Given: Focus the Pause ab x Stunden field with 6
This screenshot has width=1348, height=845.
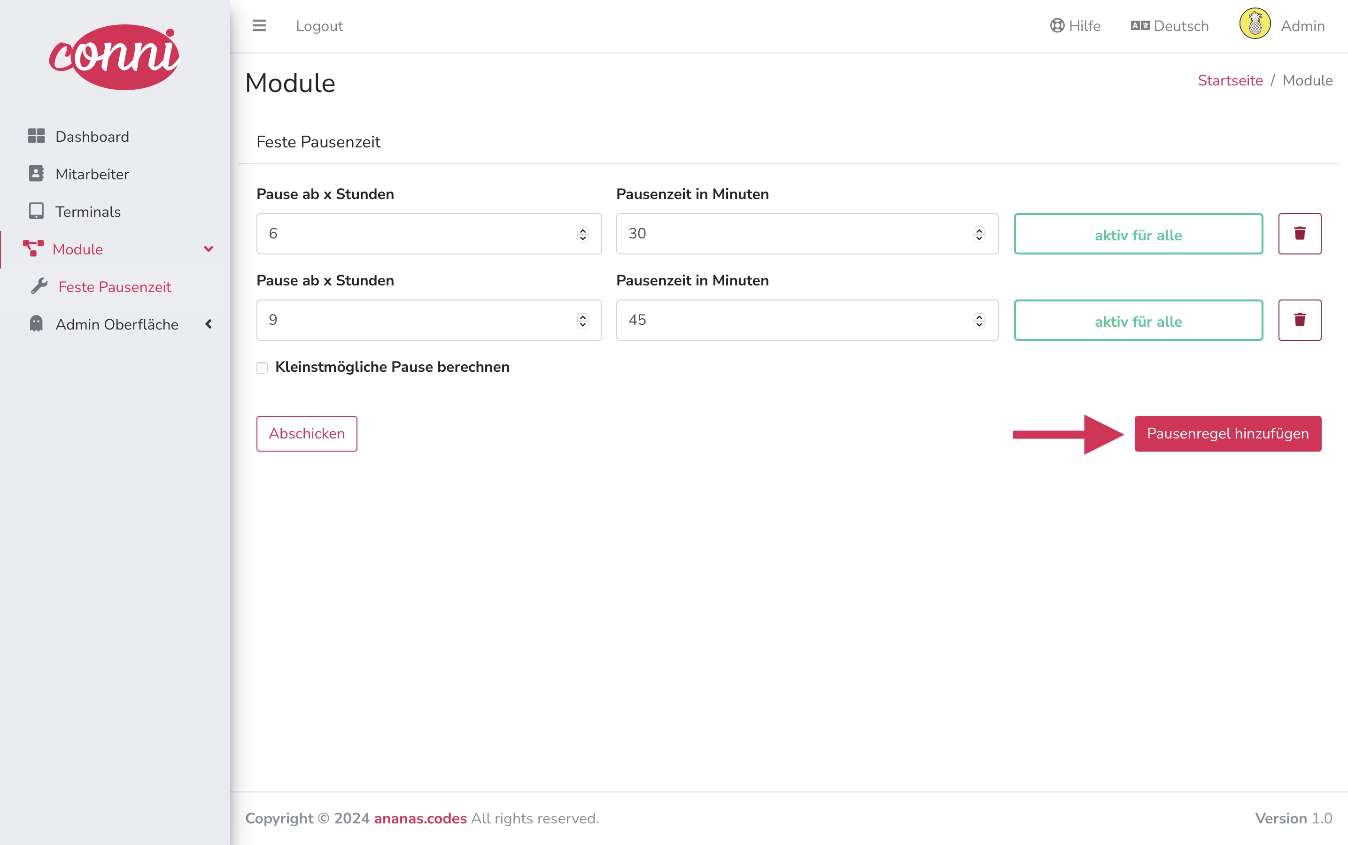Looking at the screenshot, I should click(429, 234).
